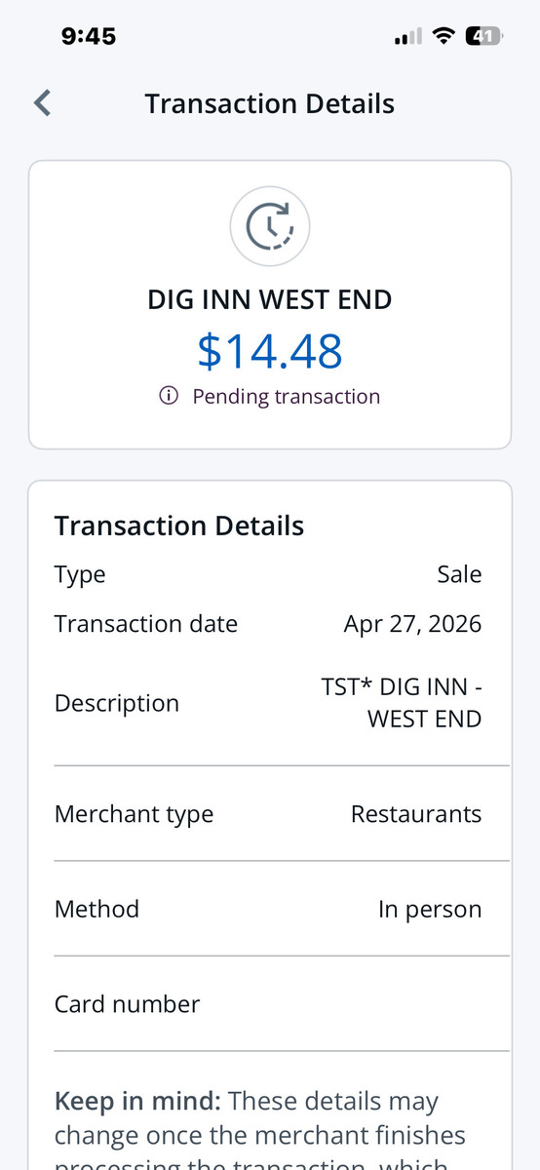Tap the back arrow chevron

click(42, 102)
